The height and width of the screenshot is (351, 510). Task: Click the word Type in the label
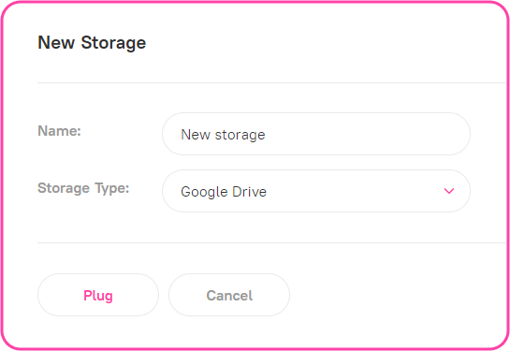point(111,189)
